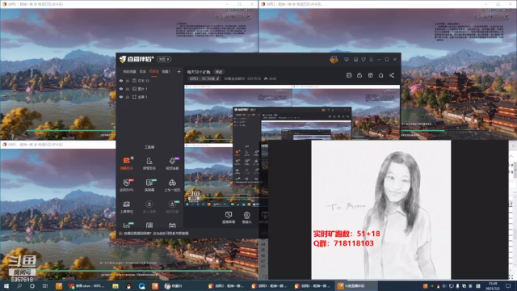Toggle lock on the fullscreen 1 layer
Image resolution: width=517 pixels, height=291 pixels.
click(128, 97)
